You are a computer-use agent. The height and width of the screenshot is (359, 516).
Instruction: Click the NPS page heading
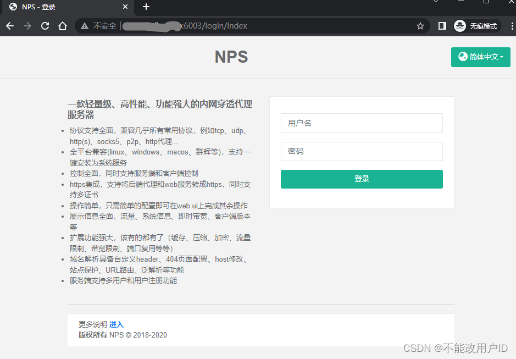tap(231, 57)
